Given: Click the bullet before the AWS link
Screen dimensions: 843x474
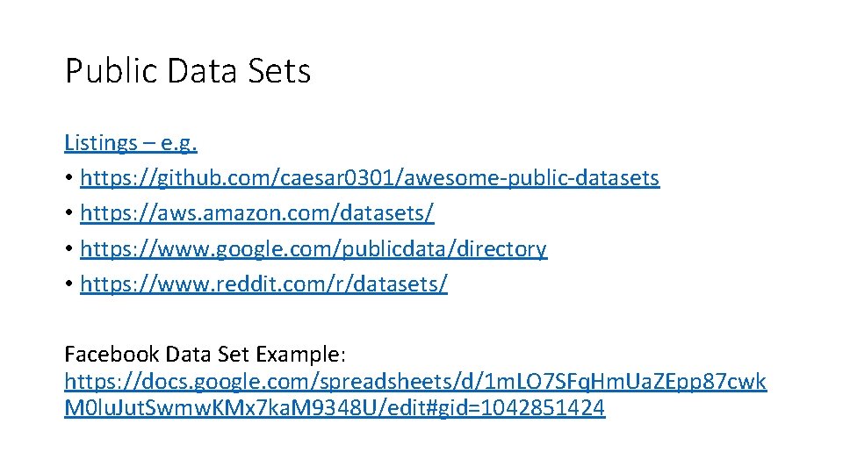Looking at the screenshot, I should click(x=68, y=214).
